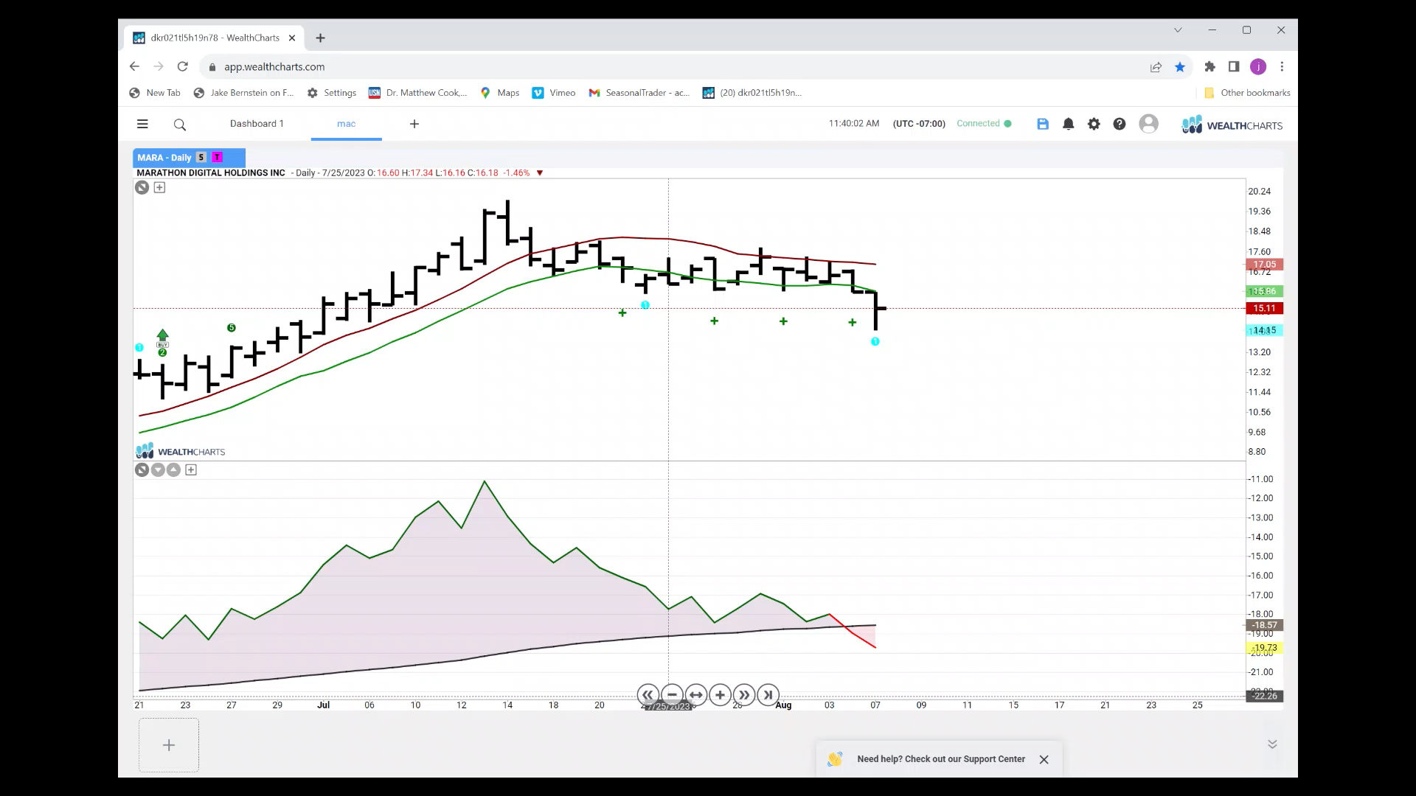Image resolution: width=1416 pixels, height=796 pixels.
Task: Open WealthCharts settings gear
Action: (1094, 124)
